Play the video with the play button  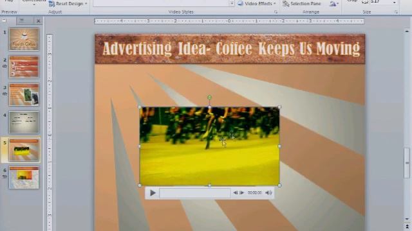pyautogui.click(x=153, y=193)
